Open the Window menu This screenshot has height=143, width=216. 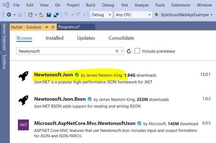coord(204,5)
